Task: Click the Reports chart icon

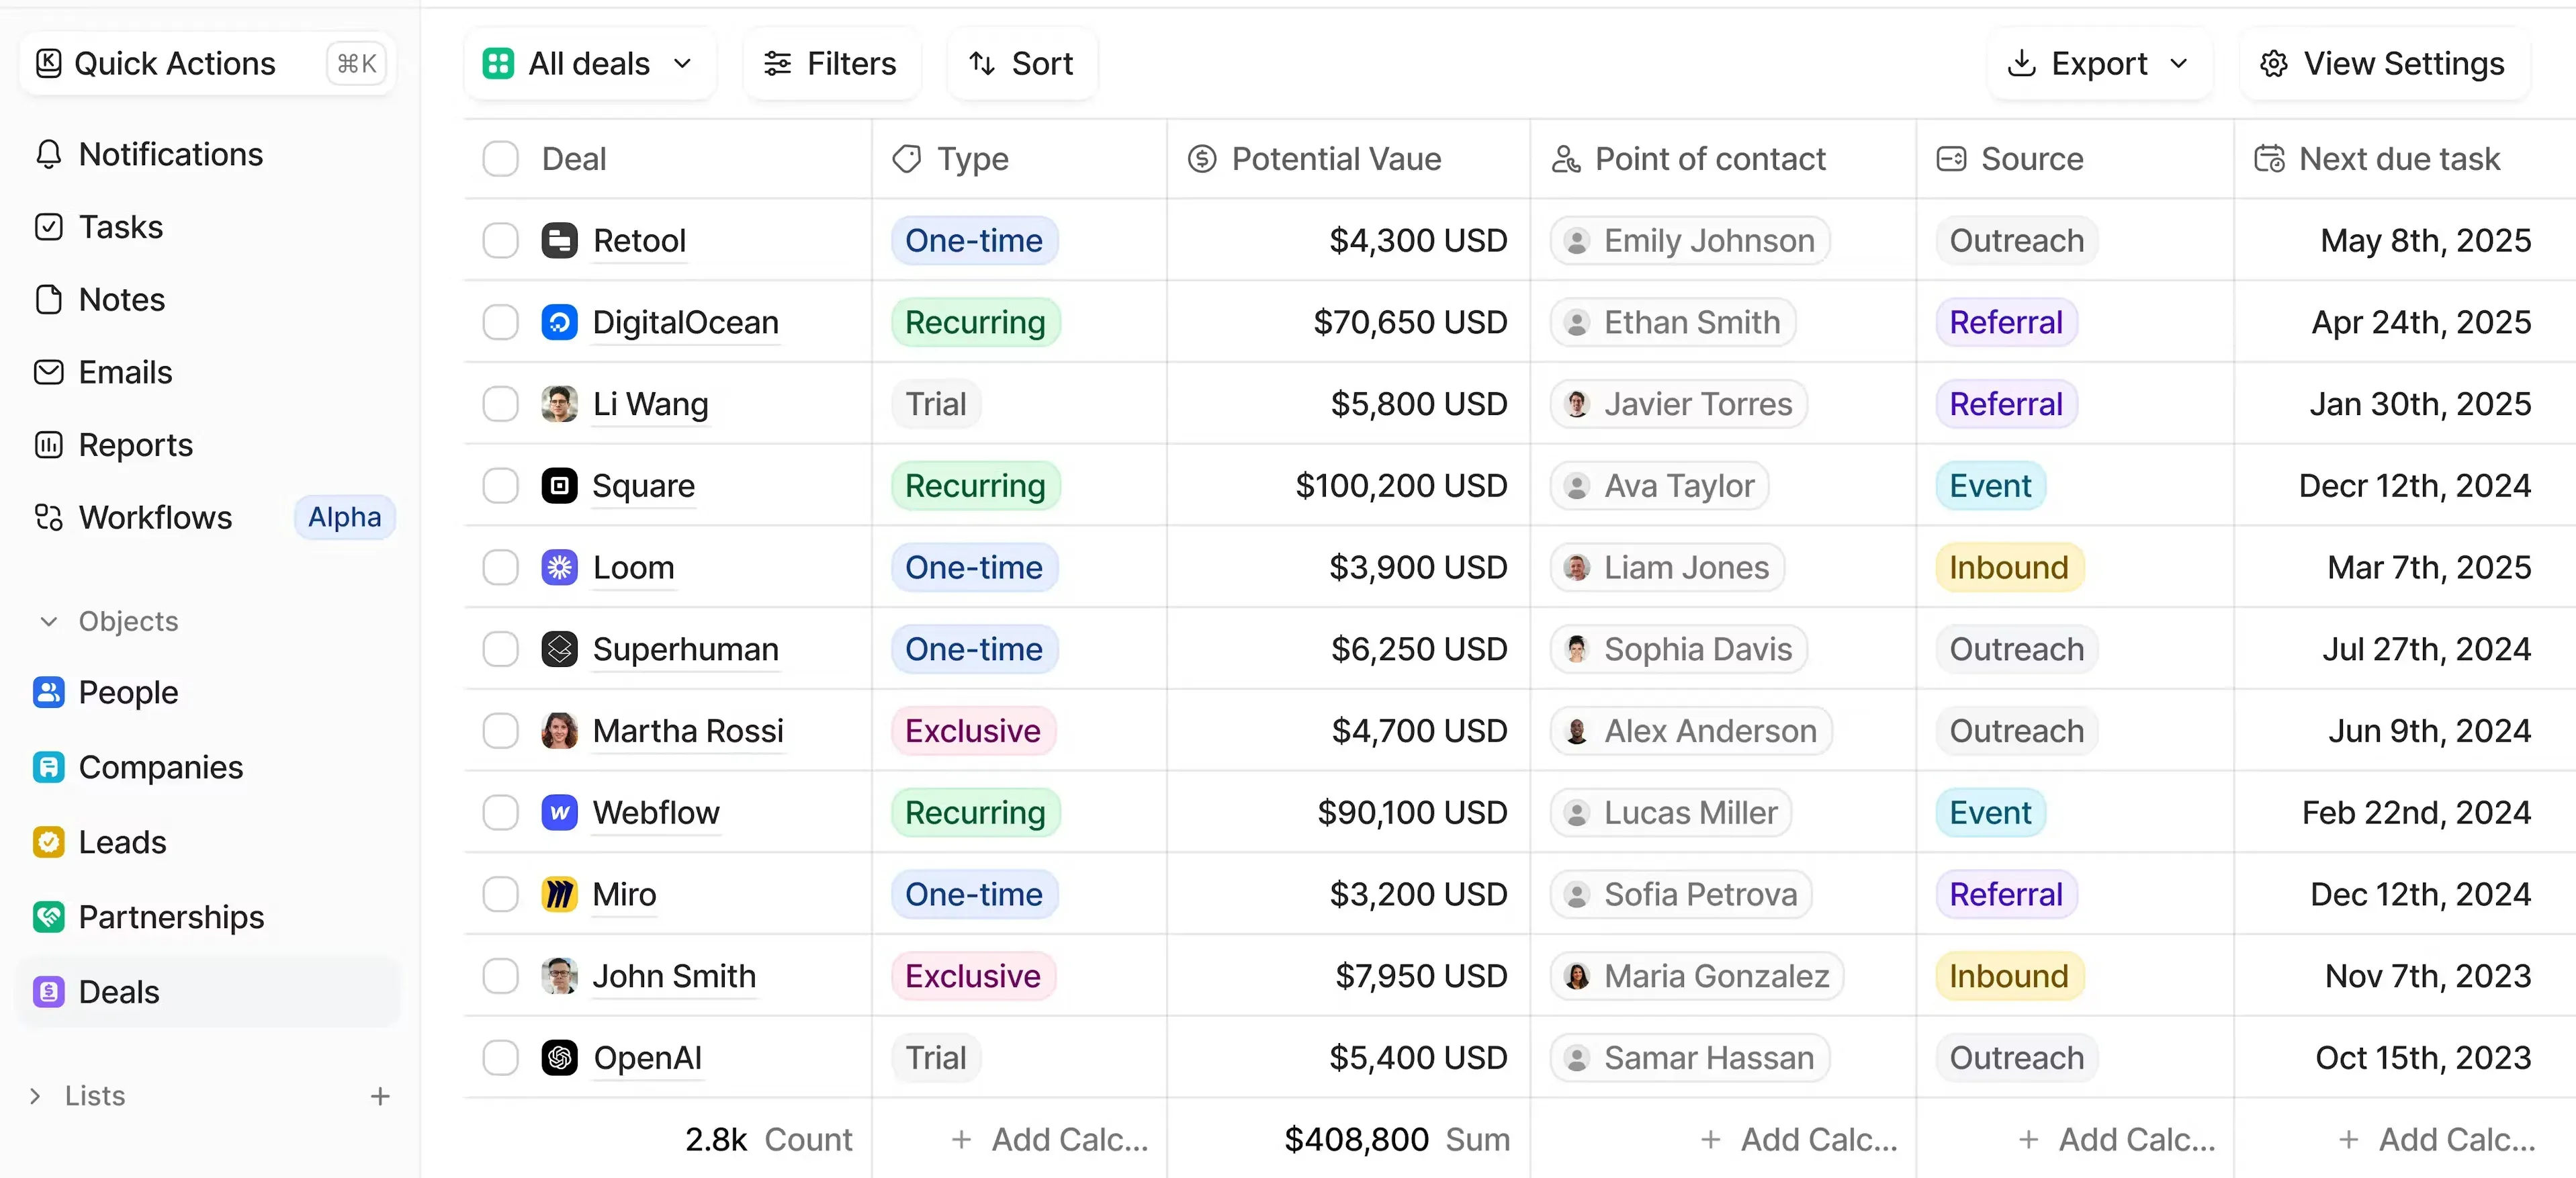Action: click(48, 445)
